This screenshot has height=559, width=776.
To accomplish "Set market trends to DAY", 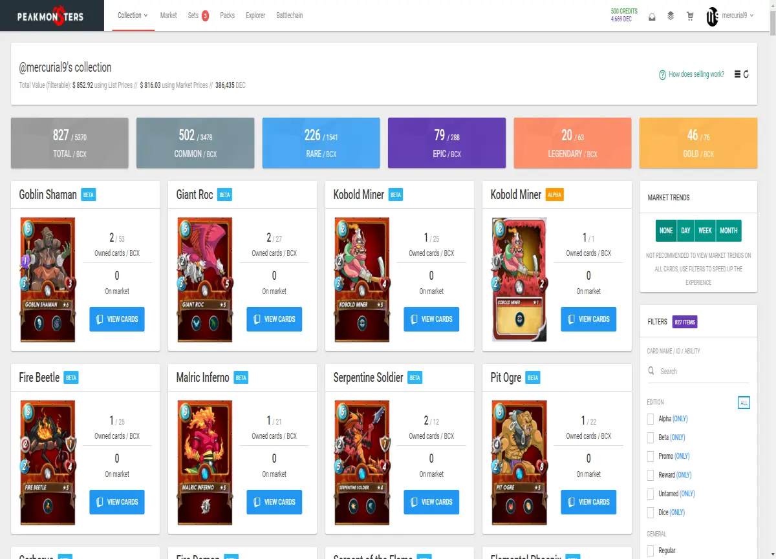I will 685,231.
